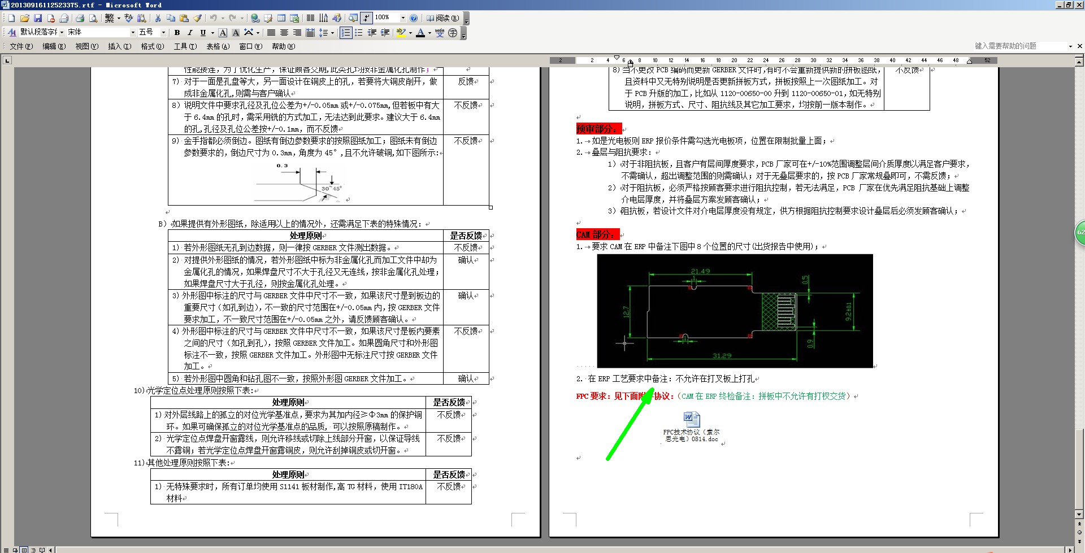Click the 阅读(R) reading layout button
Screen dimensions: 1085x553
442,18
